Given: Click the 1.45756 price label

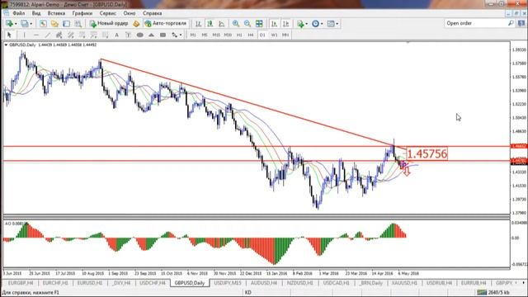Looking at the screenshot, I should coord(427,154).
